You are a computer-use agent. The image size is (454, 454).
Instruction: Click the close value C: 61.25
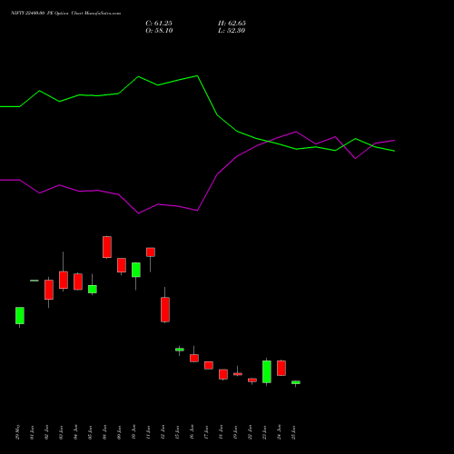click(x=159, y=24)
